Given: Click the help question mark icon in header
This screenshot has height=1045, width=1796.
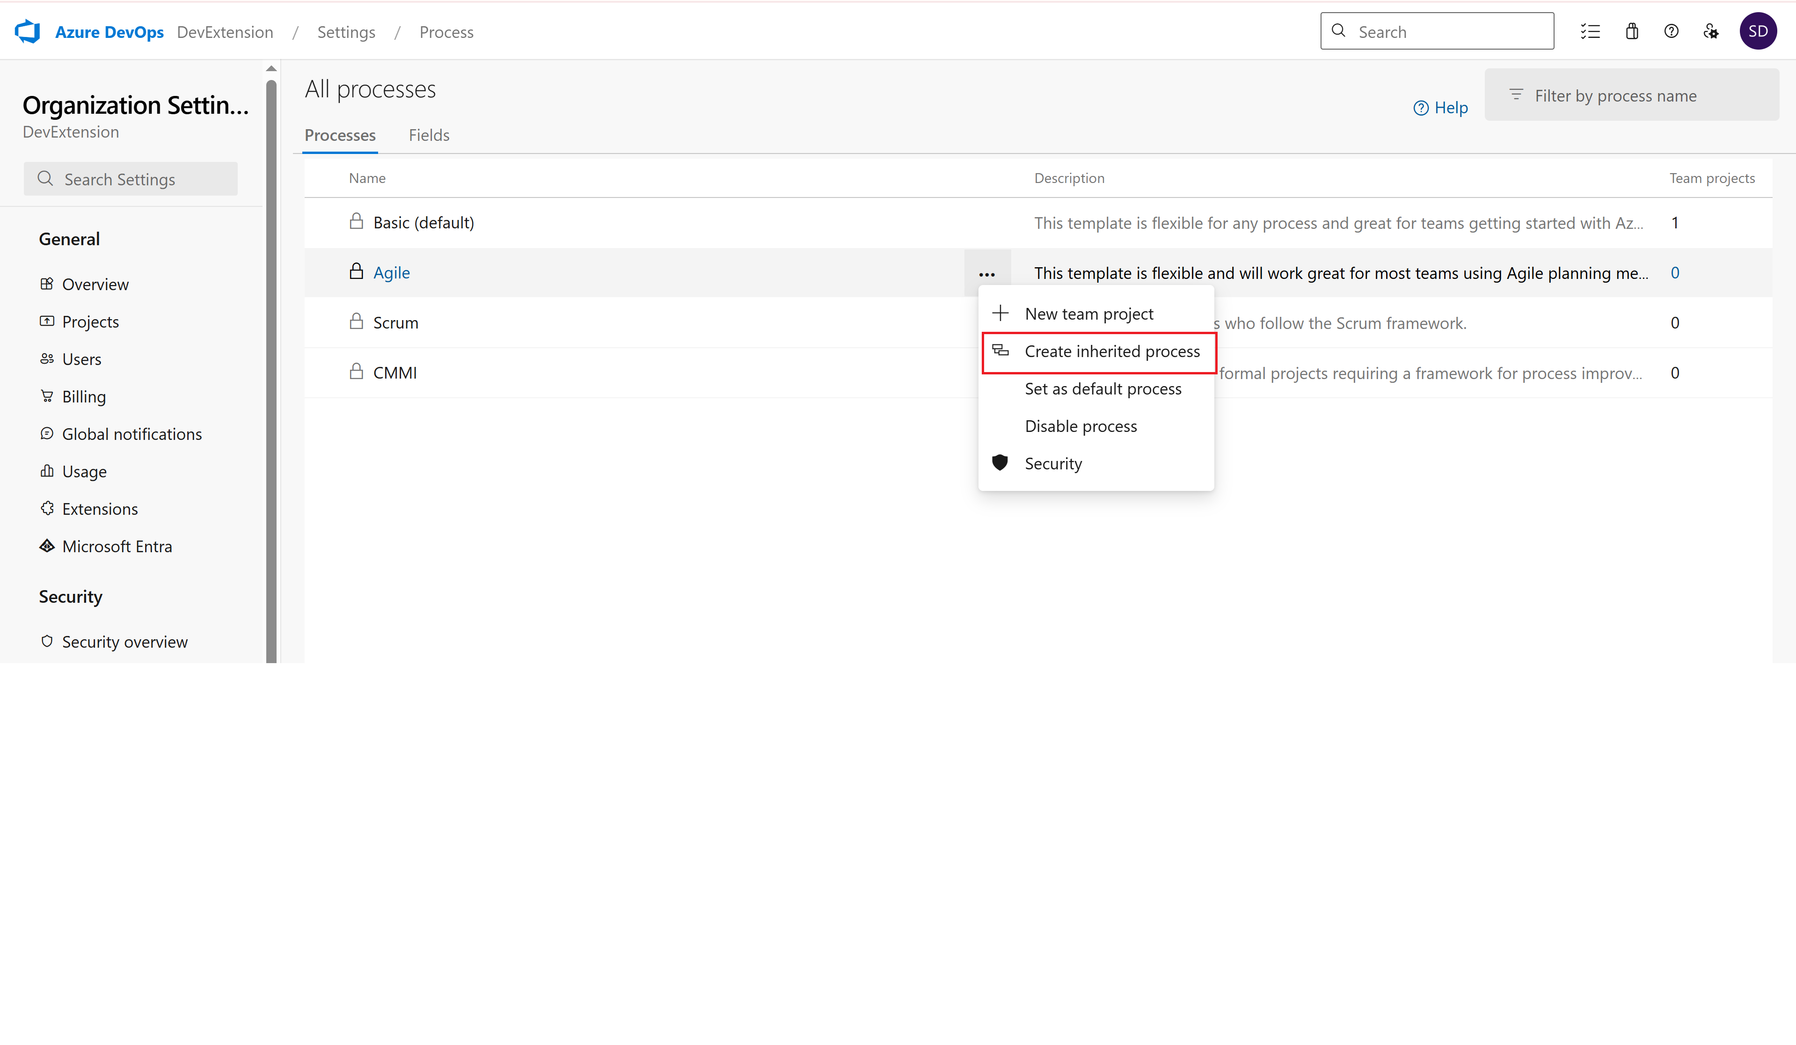Looking at the screenshot, I should tap(1671, 31).
